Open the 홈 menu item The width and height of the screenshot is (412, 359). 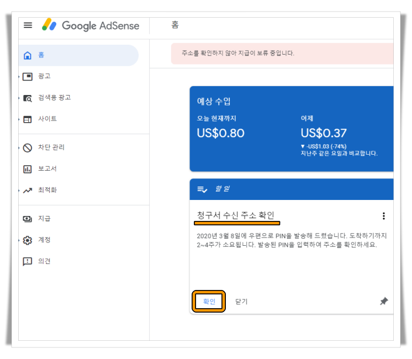click(78, 55)
